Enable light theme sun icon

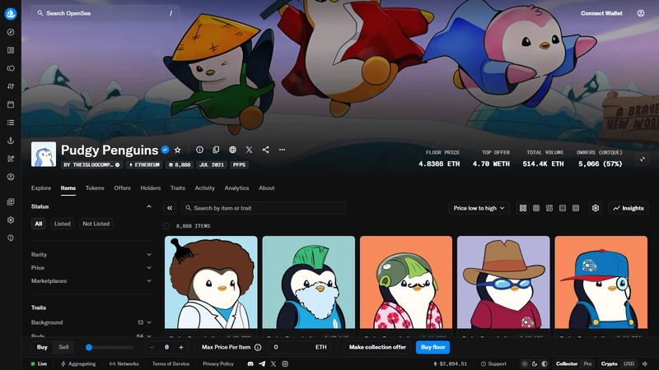click(x=525, y=363)
